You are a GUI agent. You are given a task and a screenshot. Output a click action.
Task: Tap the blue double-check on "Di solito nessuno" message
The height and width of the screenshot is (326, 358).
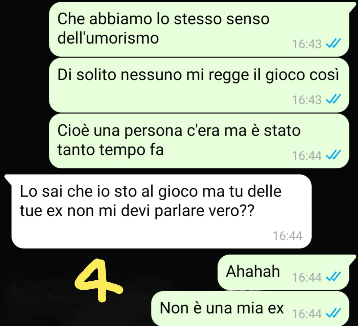[333, 99]
